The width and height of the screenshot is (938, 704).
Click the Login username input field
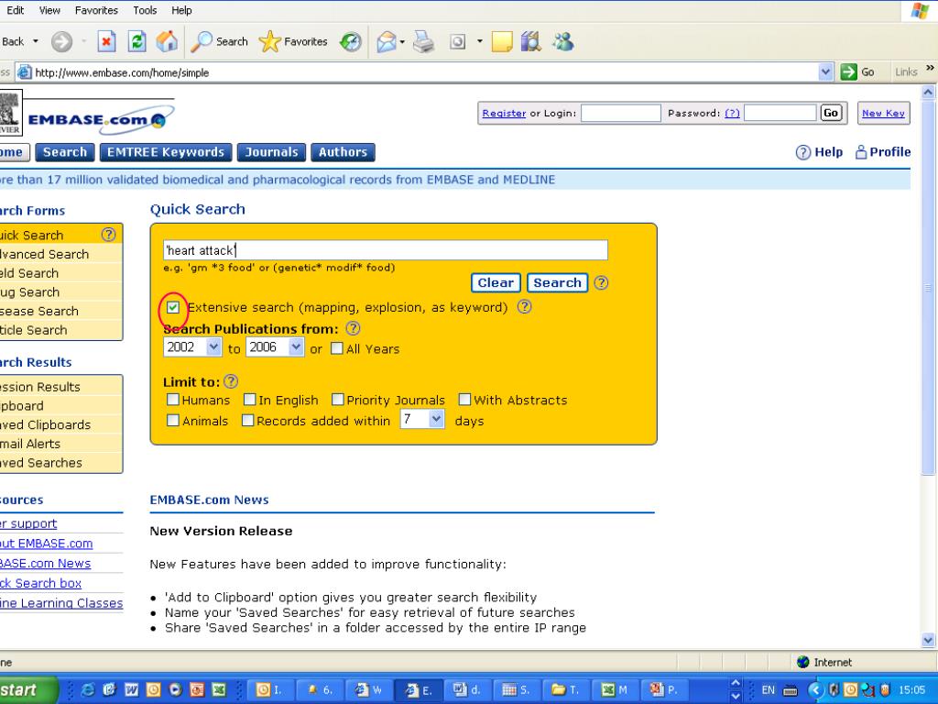[621, 113]
